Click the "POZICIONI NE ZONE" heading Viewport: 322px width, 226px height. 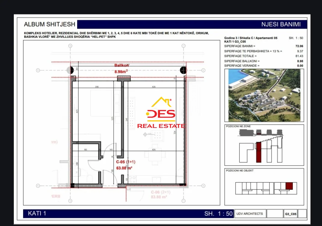[238, 126]
